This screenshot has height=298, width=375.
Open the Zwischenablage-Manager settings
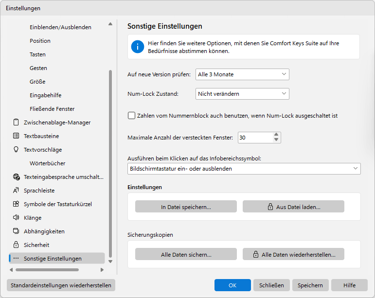[57, 123]
